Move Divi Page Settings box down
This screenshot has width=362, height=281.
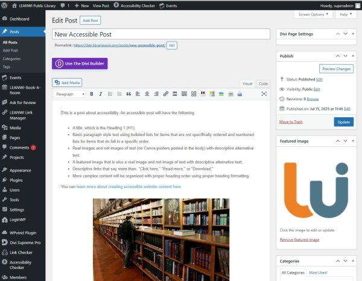click(345, 34)
